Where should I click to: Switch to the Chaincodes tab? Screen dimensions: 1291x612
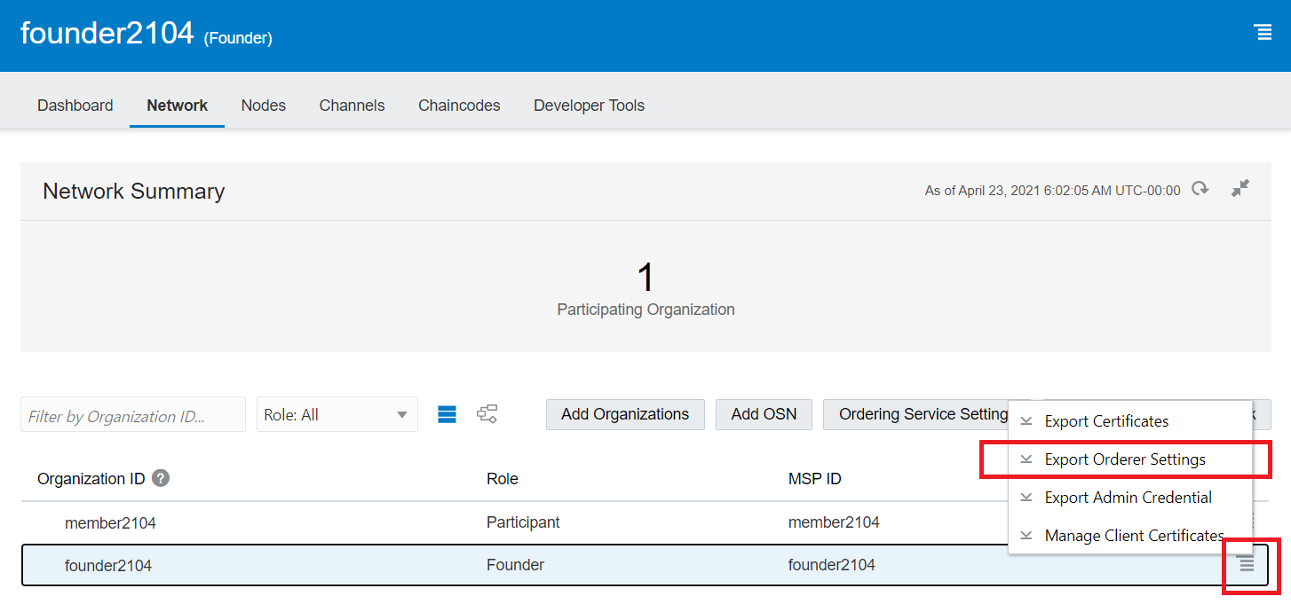pyautogui.click(x=459, y=105)
